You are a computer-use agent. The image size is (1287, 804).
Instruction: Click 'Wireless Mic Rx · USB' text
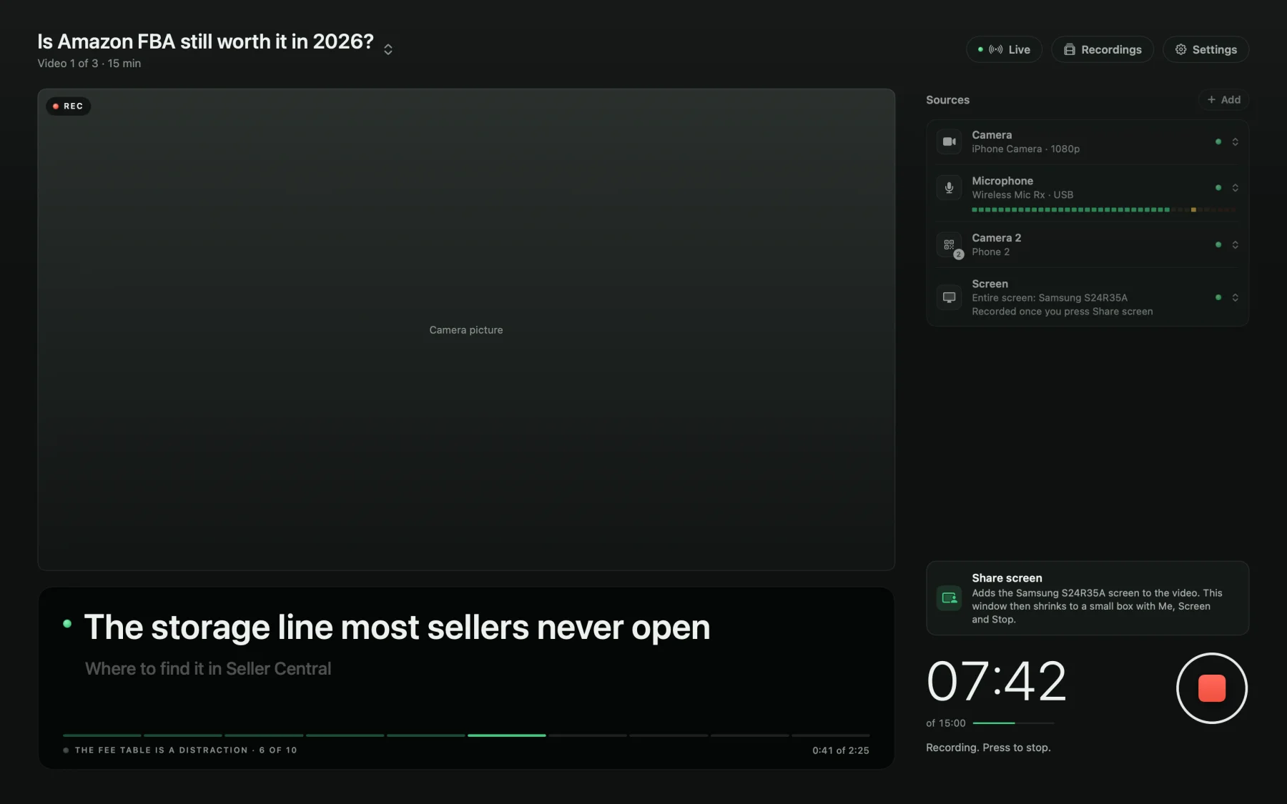(1022, 195)
